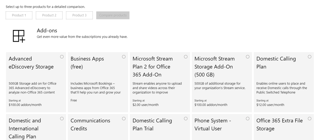Screen dimensions: 317x140
Task: Open Microsoft Stream Storage Add-On title
Action: point(215,67)
